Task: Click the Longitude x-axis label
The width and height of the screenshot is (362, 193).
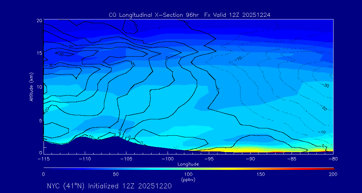Action: [x=188, y=164]
